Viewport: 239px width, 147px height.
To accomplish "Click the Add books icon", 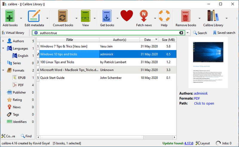I will tap(10, 16).
